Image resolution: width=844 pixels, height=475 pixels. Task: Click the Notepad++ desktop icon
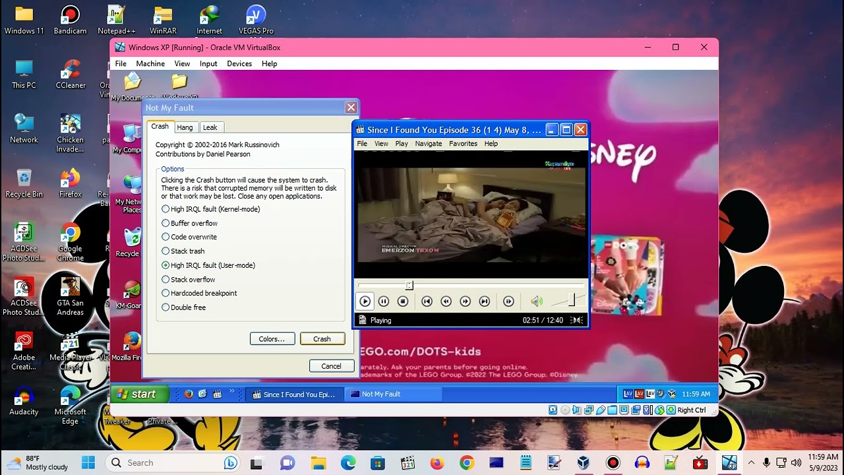[x=117, y=20]
